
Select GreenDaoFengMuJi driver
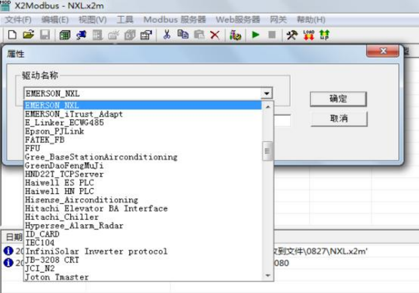(x=143, y=165)
